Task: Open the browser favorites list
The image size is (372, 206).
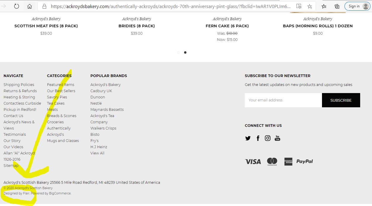Action: pyautogui.click(x=324, y=6)
